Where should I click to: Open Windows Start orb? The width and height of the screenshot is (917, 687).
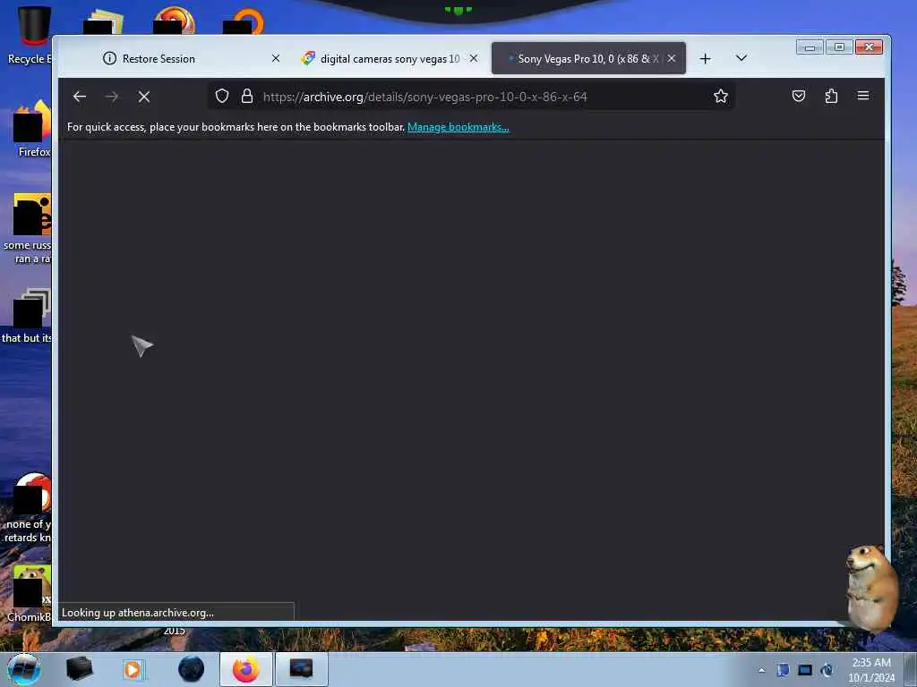point(24,669)
